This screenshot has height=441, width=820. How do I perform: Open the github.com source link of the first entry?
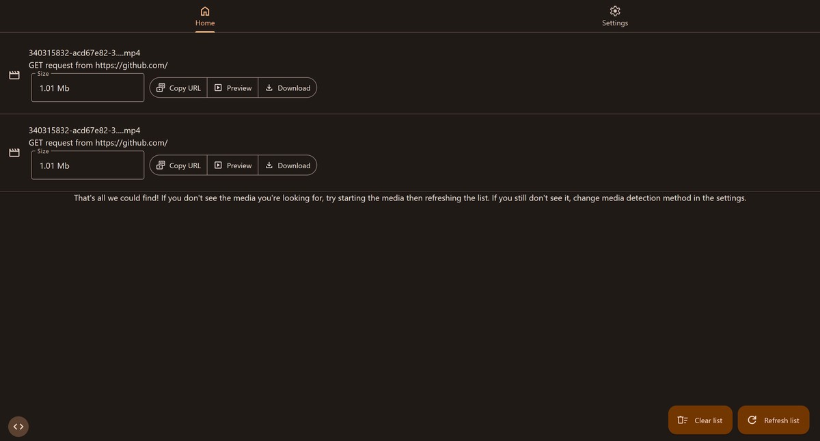pyautogui.click(x=131, y=65)
